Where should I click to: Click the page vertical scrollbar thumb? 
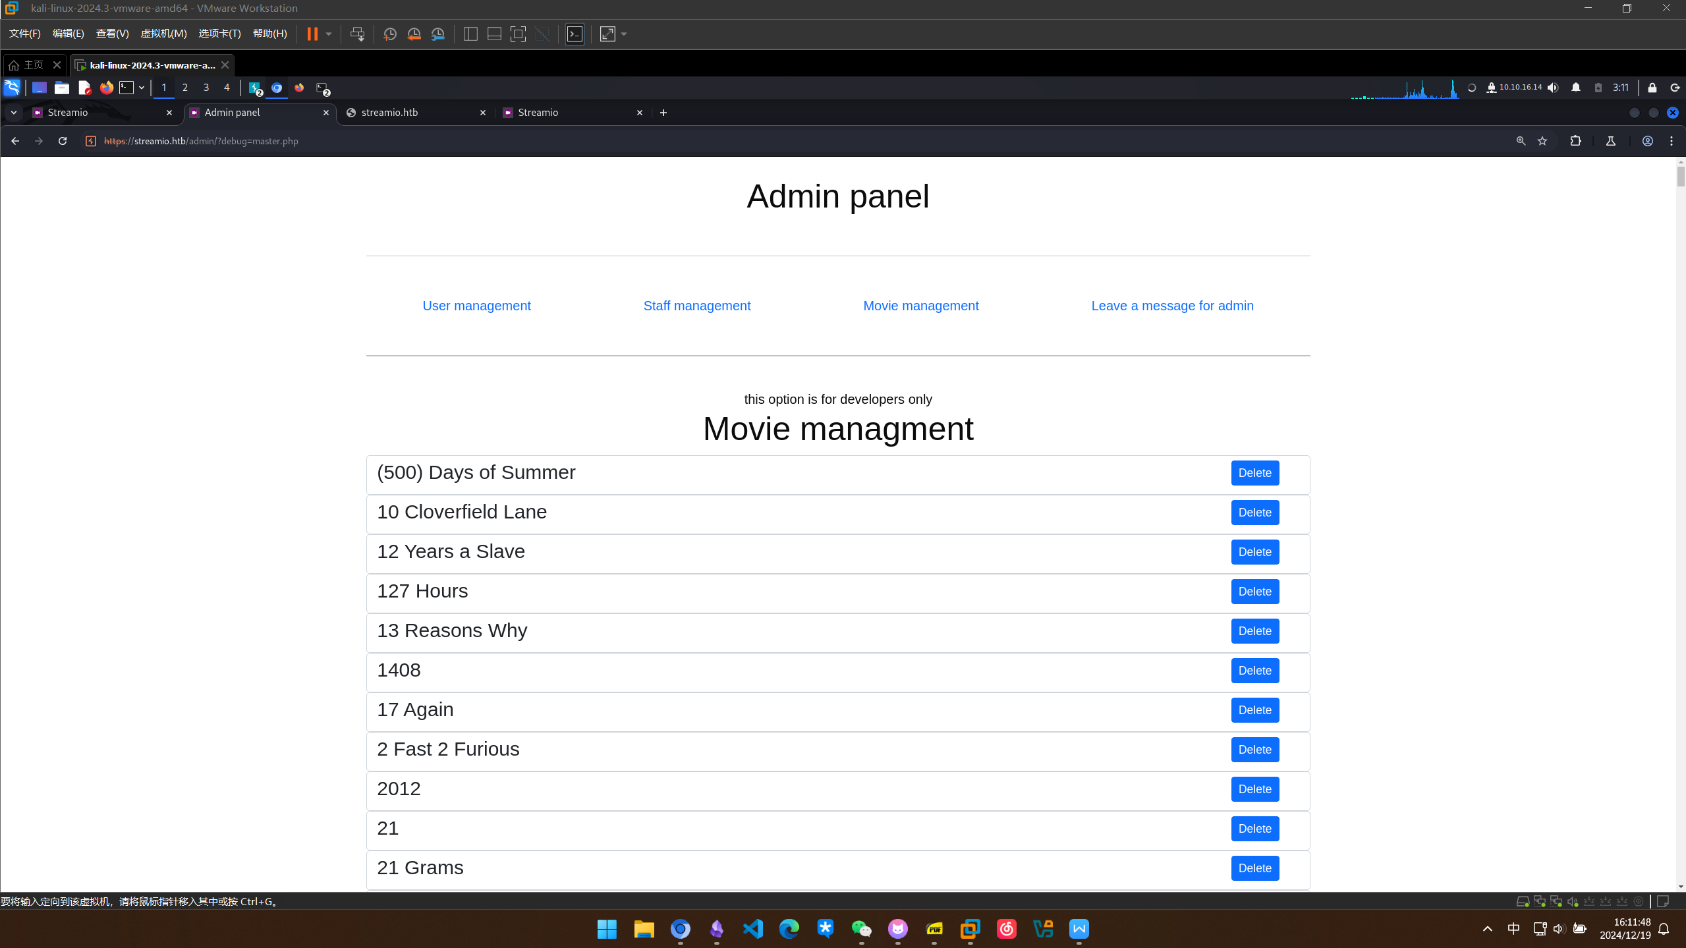[x=1680, y=175]
